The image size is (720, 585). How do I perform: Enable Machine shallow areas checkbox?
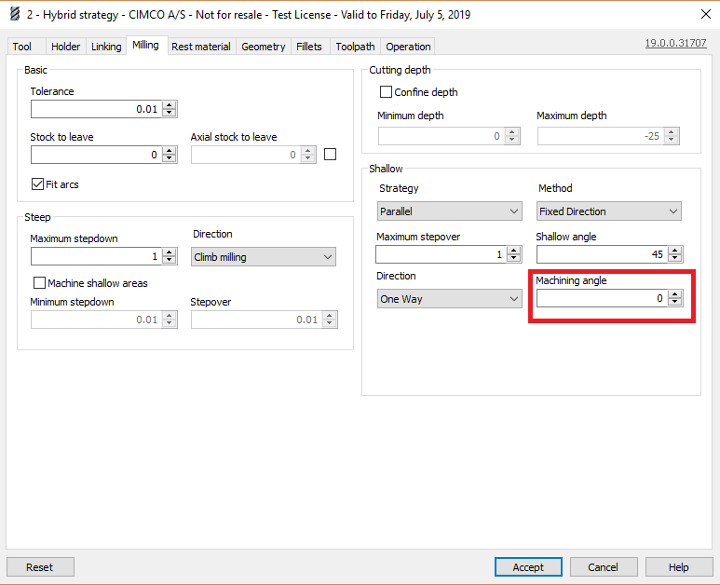(x=40, y=283)
